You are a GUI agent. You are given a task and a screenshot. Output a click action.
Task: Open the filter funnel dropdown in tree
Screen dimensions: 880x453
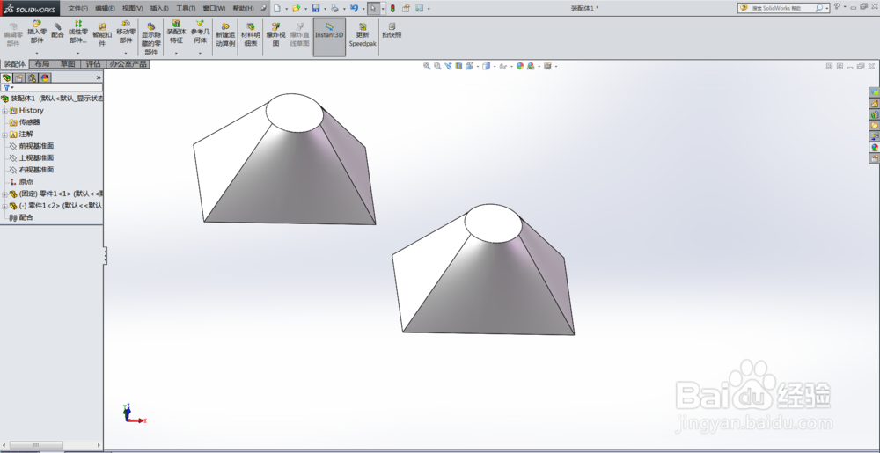click(x=9, y=87)
